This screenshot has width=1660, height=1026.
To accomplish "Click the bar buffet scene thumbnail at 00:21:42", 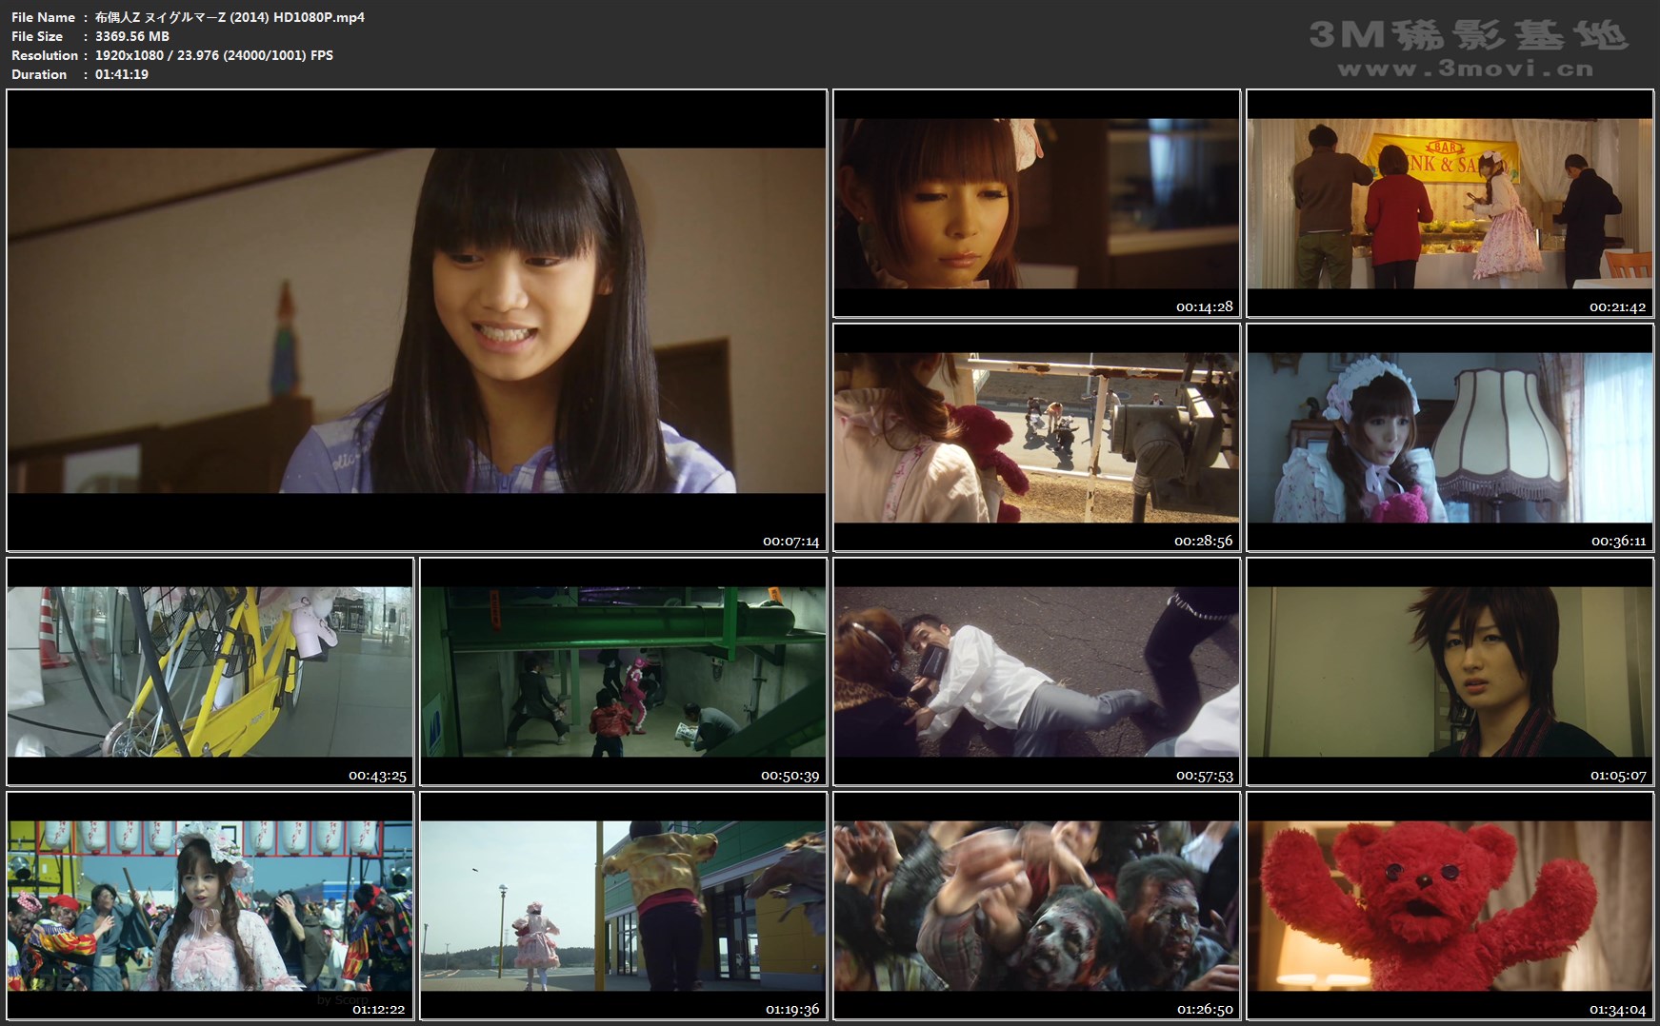I will pos(1450,204).
